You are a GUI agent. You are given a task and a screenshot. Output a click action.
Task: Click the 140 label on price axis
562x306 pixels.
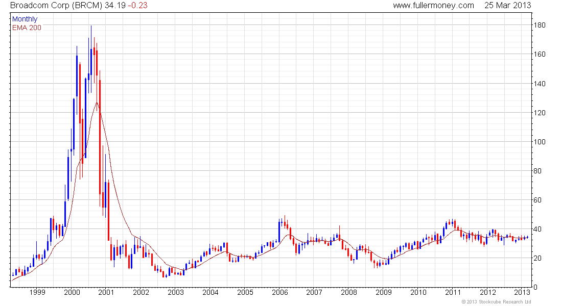(x=540, y=84)
